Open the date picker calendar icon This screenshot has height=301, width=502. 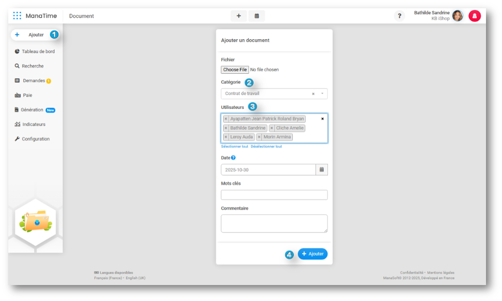click(322, 170)
